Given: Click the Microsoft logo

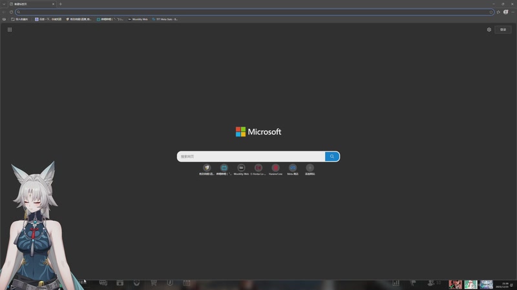Looking at the screenshot, I should click(258, 132).
